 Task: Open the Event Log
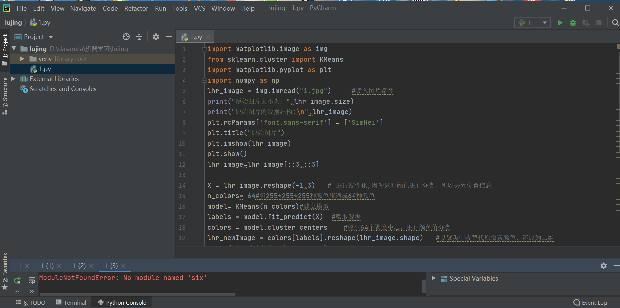[x=590, y=303]
